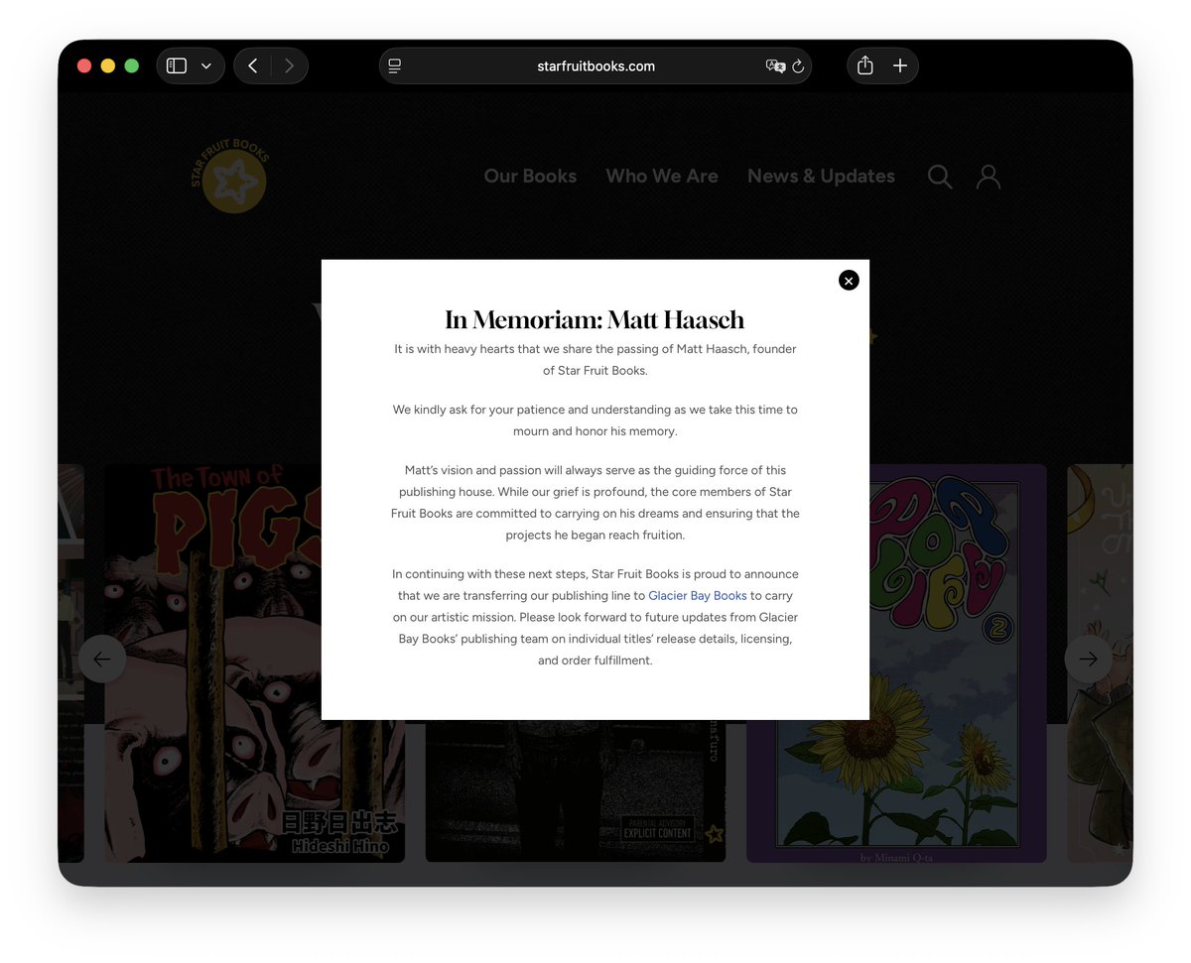This screenshot has width=1191, height=963.
Task: Open a new tab
Action: click(900, 66)
